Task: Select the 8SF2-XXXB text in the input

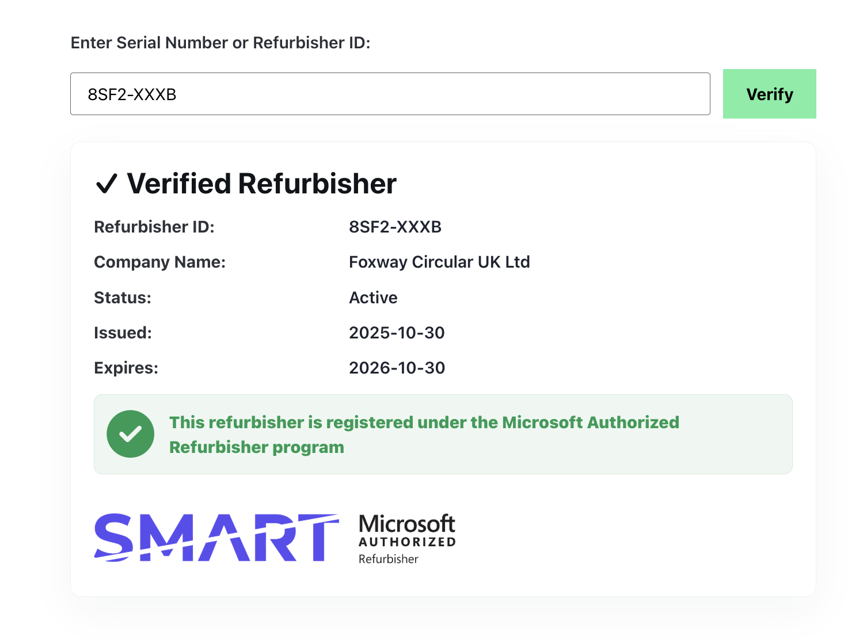Action: (132, 94)
